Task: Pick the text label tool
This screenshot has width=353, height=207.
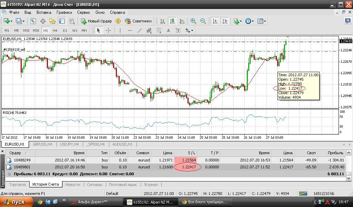Action: [x=169, y=30]
